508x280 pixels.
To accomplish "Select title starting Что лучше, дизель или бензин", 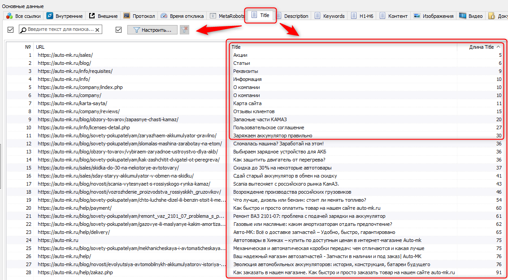I will [300, 200].
